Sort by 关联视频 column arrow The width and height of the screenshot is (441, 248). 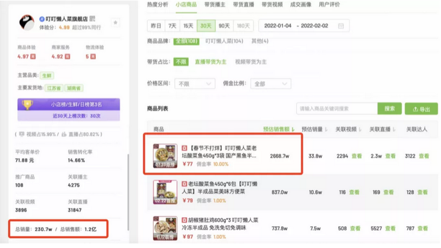click(360, 129)
